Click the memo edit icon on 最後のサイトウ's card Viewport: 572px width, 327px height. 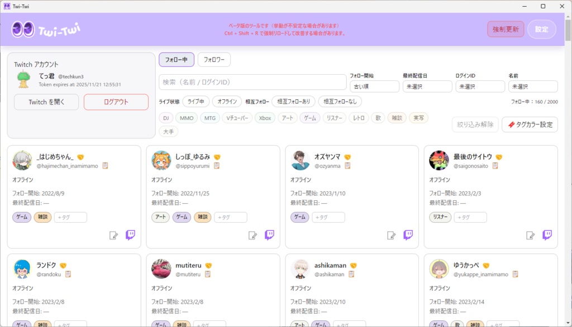[530, 235]
